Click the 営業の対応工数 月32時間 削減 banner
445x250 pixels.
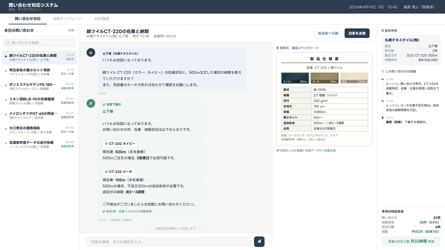pyautogui.click(x=411, y=241)
